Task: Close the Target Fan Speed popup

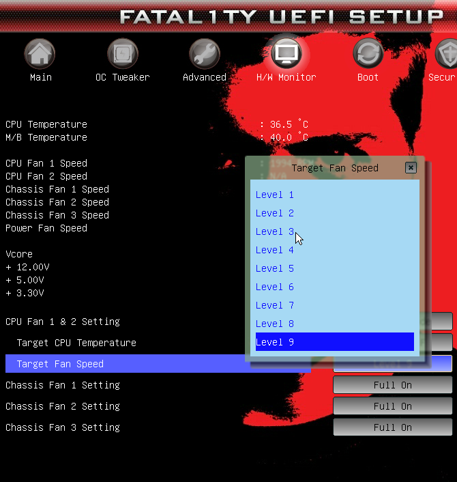Action: (x=411, y=168)
